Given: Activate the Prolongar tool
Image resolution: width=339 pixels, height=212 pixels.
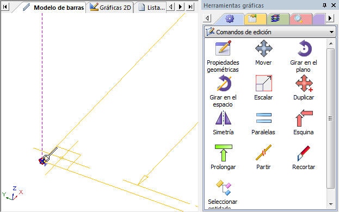Looking at the screenshot, I should [223, 153].
